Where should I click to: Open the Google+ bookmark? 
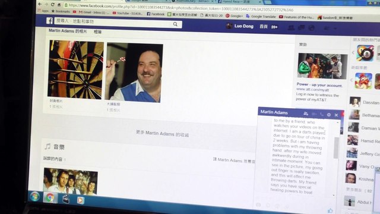pos(234,16)
